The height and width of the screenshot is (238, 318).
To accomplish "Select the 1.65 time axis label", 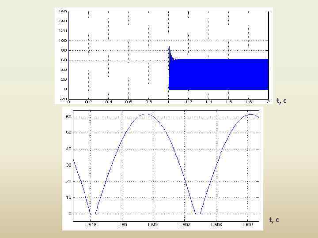I will [122, 225].
